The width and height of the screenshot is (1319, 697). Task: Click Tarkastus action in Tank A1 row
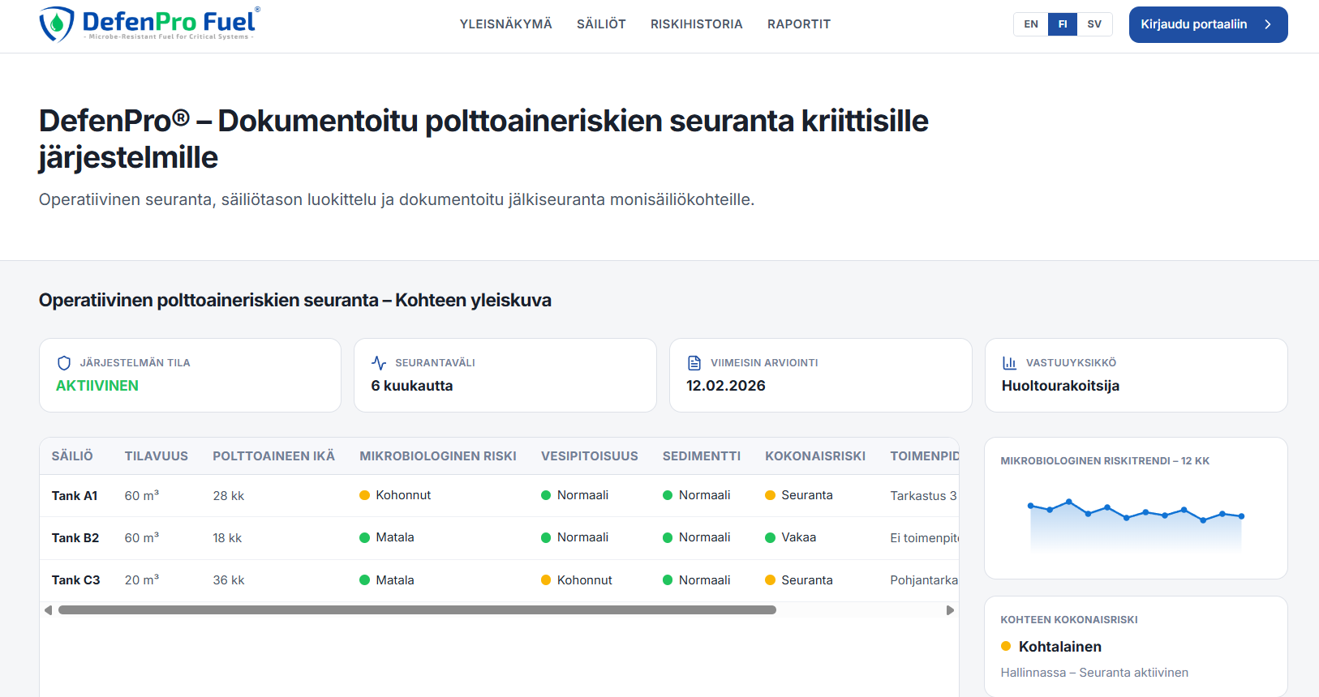[924, 496]
